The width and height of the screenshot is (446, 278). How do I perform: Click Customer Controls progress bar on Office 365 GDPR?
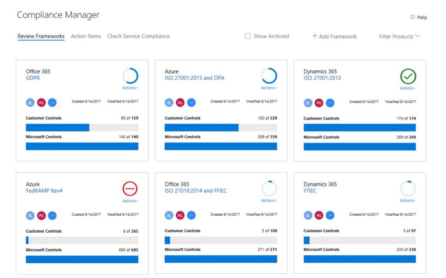coord(82,128)
